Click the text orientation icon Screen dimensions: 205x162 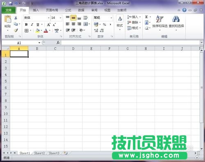(81, 30)
